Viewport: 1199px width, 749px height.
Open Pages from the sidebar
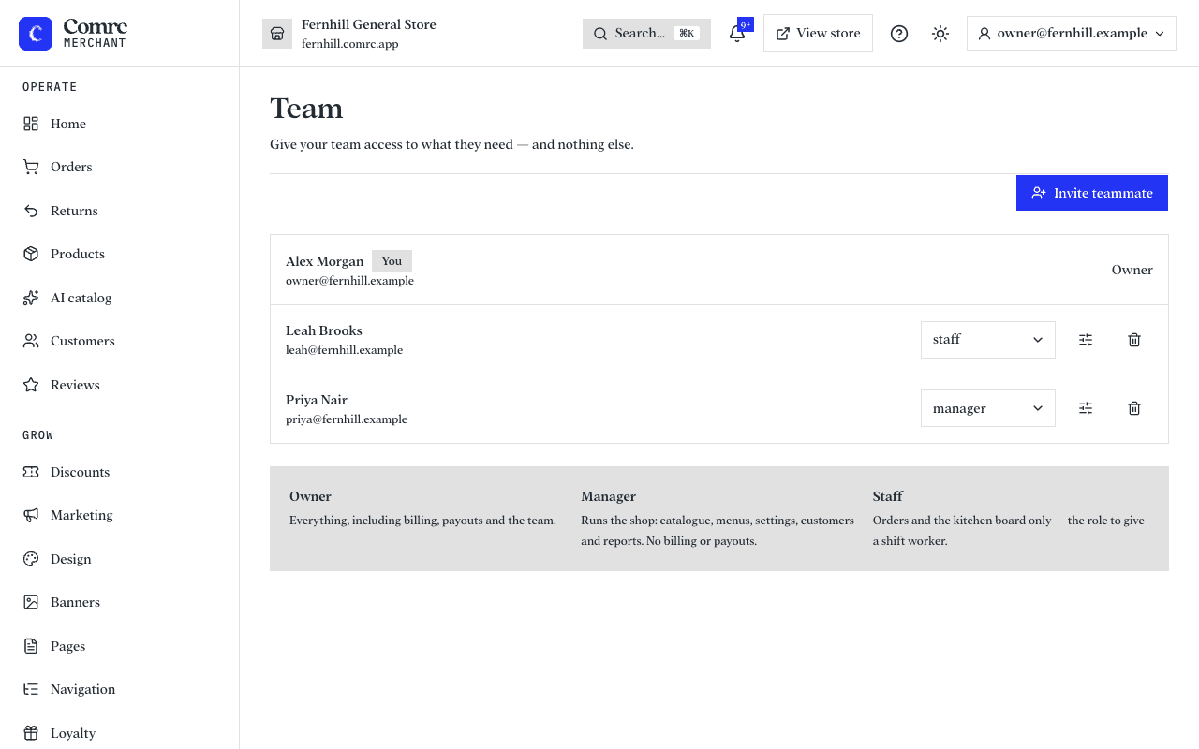click(120, 646)
